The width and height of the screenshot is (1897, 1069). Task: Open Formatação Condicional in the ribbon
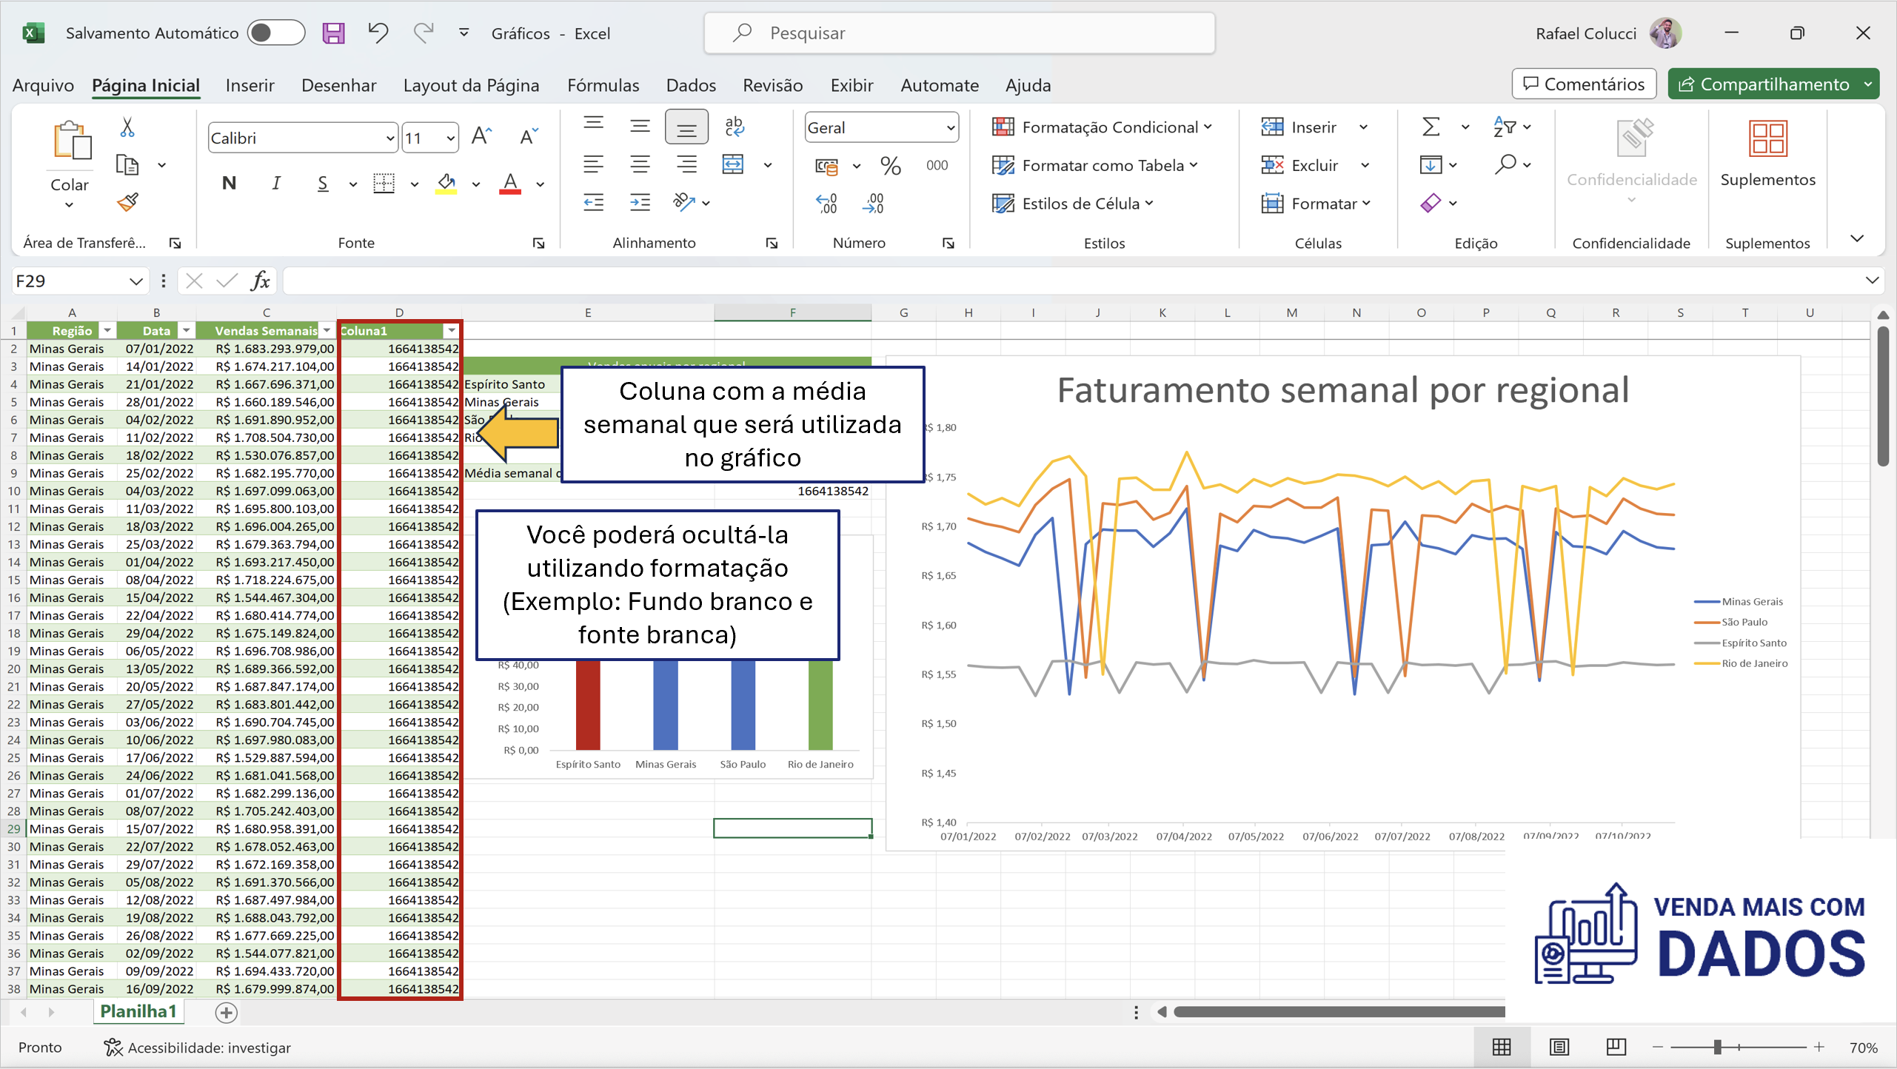tap(1102, 127)
